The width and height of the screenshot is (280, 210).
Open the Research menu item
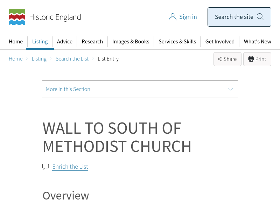tap(92, 42)
